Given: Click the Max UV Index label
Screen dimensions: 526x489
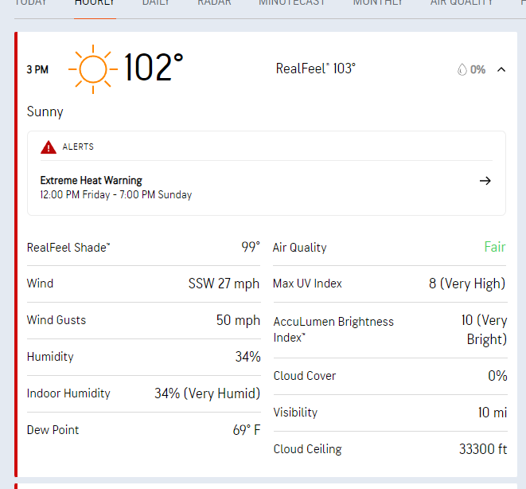Looking at the screenshot, I should point(308,284).
